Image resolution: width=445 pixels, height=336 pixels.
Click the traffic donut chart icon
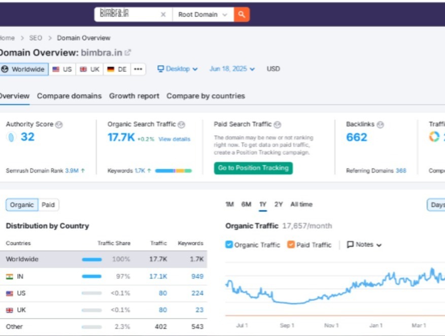[x=434, y=137]
